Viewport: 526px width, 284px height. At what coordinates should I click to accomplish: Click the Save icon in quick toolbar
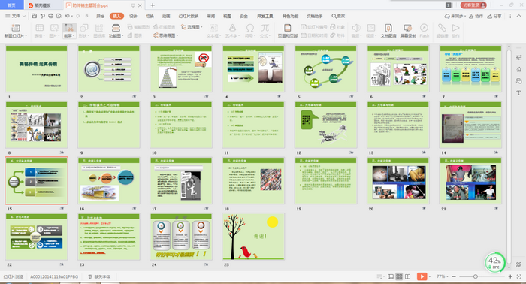tap(35, 16)
